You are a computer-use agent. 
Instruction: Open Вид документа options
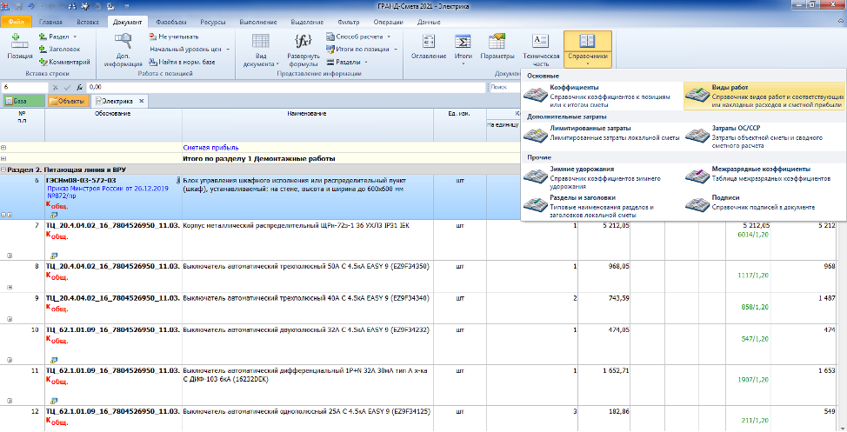point(260,50)
